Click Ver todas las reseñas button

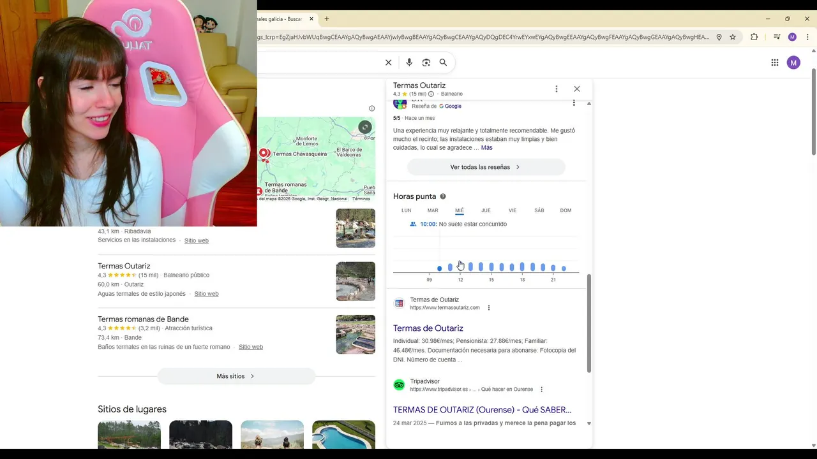coord(486,167)
